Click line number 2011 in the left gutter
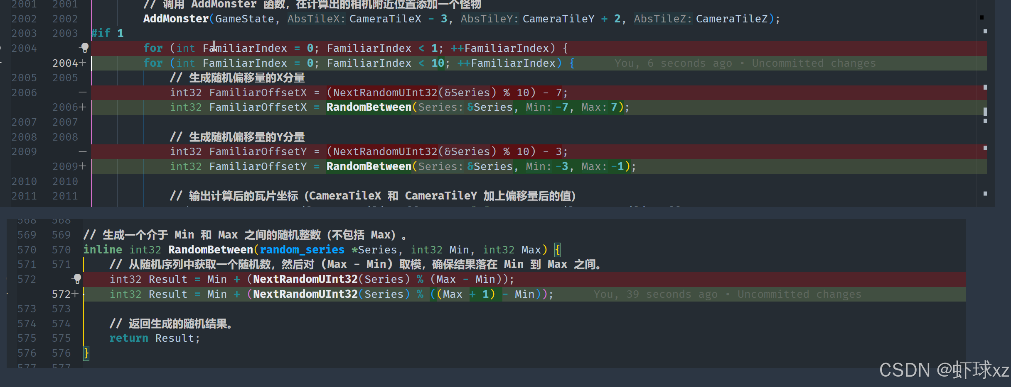This screenshot has height=387, width=1011. (x=24, y=196)
